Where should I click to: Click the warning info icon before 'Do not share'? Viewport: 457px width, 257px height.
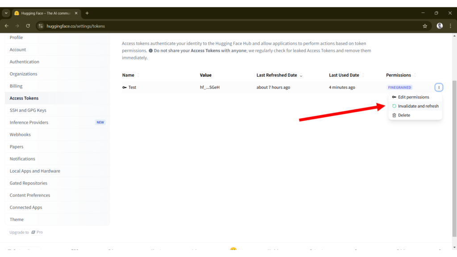(x=151, y=51)
